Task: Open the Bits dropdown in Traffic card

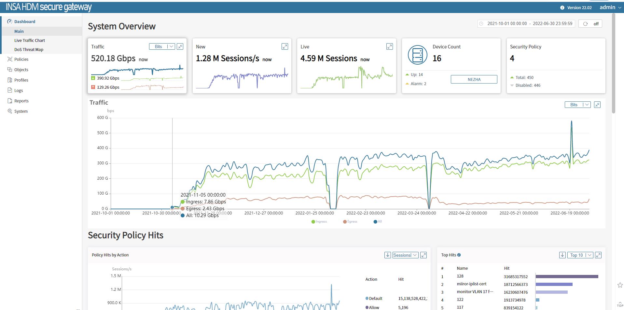Action: [x=162, y=46]
